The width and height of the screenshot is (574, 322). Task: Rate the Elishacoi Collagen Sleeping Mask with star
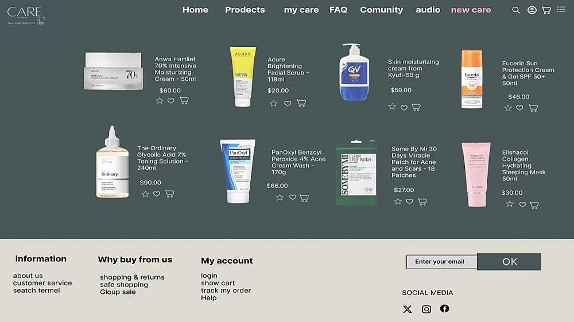coord(510,204)
